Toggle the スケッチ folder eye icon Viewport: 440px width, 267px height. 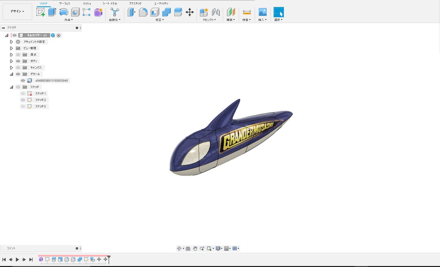point(18,87)
